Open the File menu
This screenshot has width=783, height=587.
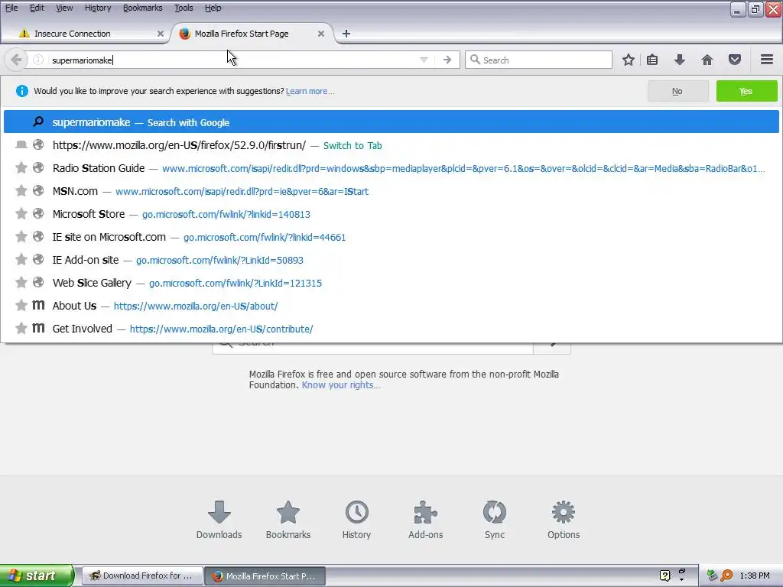click(11, 8)
